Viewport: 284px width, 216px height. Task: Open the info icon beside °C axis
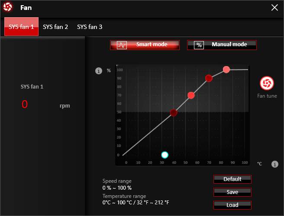click(275, 164)
